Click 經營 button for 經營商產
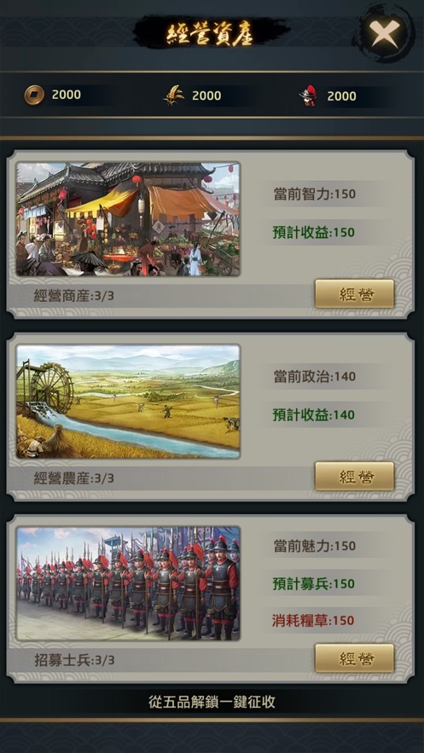This screenshot has width=424, height=753. pos(354,294)
